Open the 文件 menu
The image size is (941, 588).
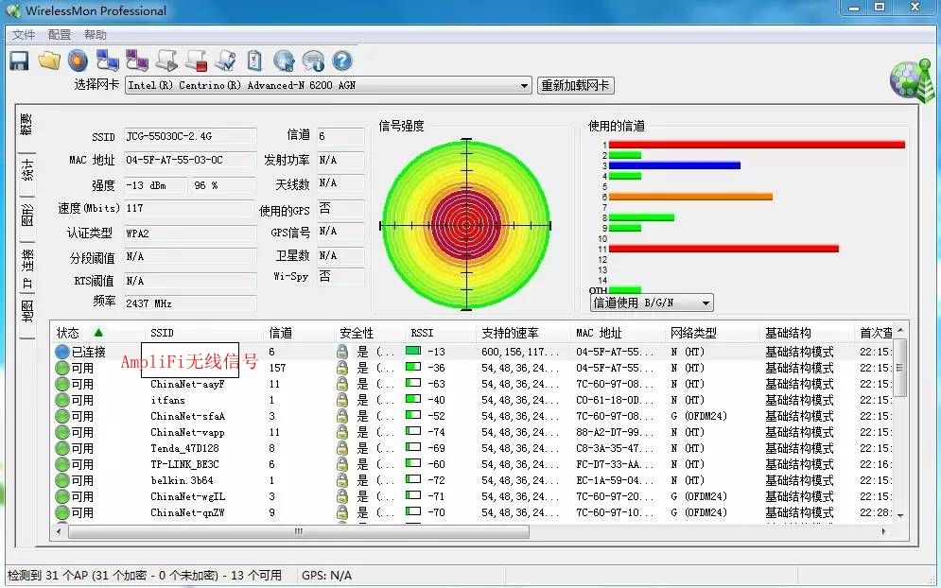click(24, 34)
